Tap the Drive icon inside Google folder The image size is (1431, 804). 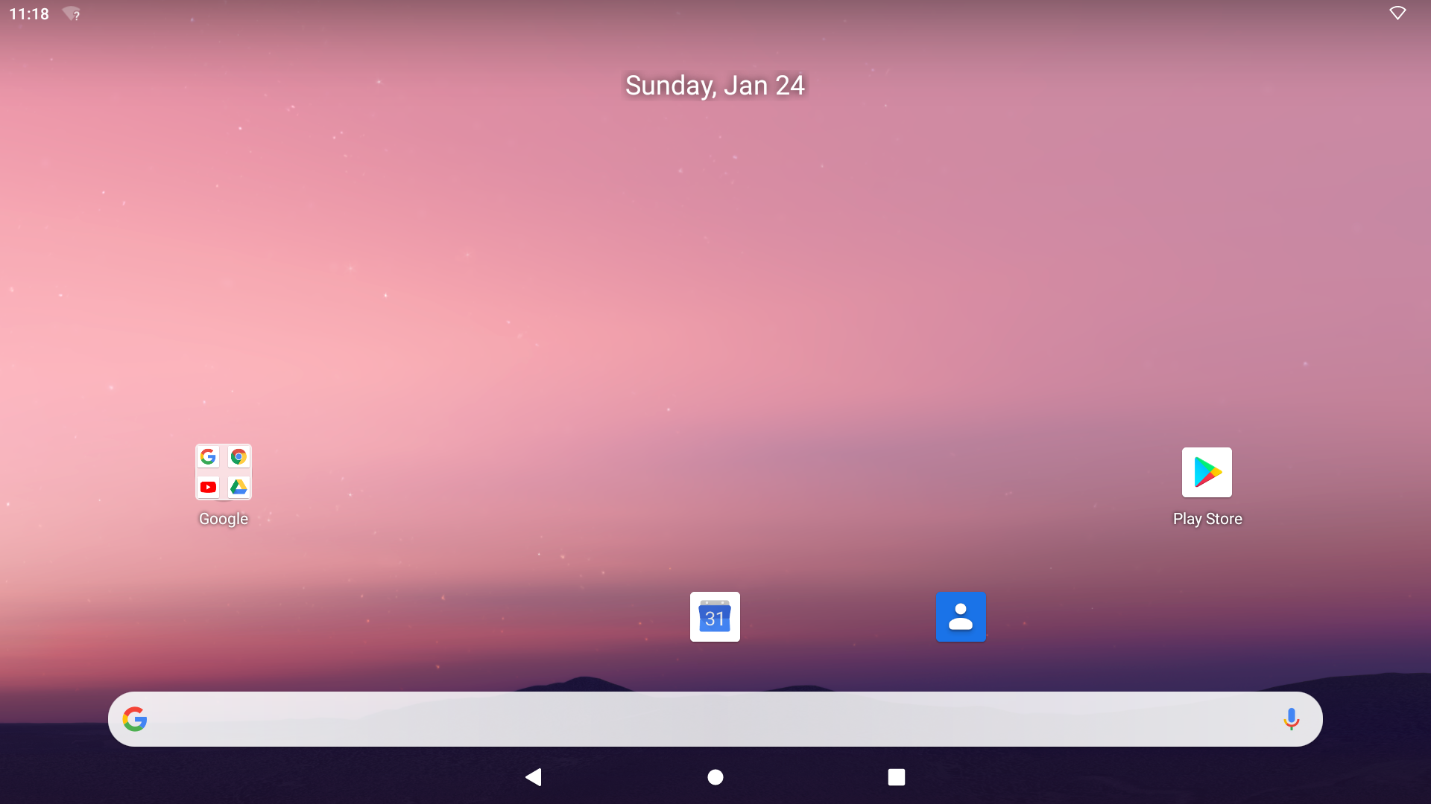238,487
